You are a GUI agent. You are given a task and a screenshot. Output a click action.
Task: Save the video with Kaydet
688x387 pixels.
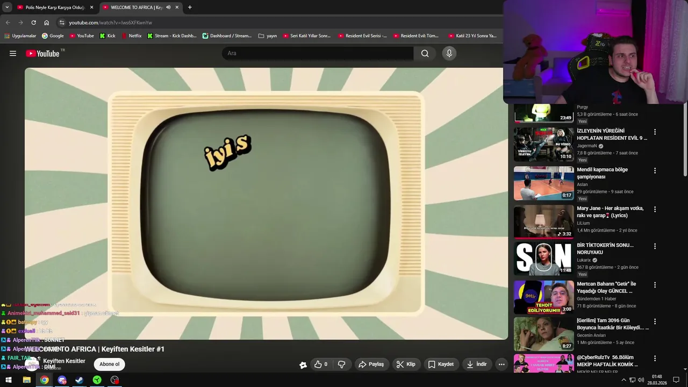(441, 364)
